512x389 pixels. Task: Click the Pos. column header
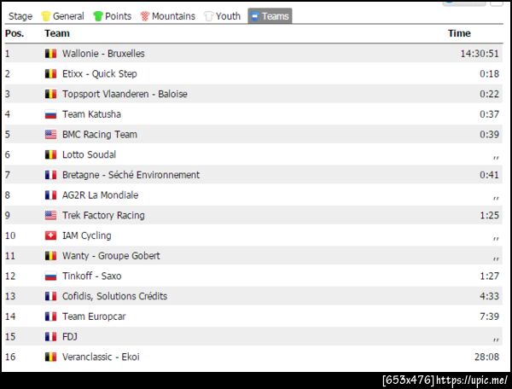click(x=15, y=33)
